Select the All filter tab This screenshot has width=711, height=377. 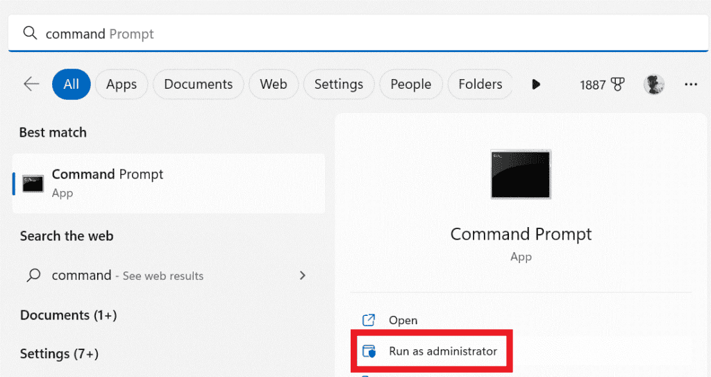[x=72, y=84]
